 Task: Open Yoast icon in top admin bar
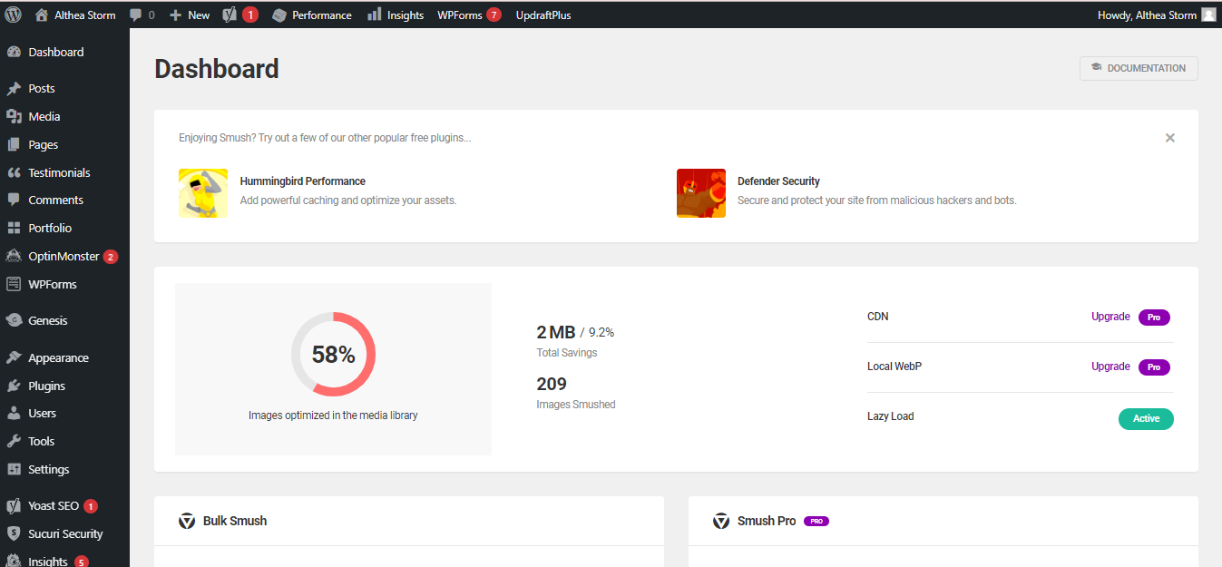click(x=230, y=15)
